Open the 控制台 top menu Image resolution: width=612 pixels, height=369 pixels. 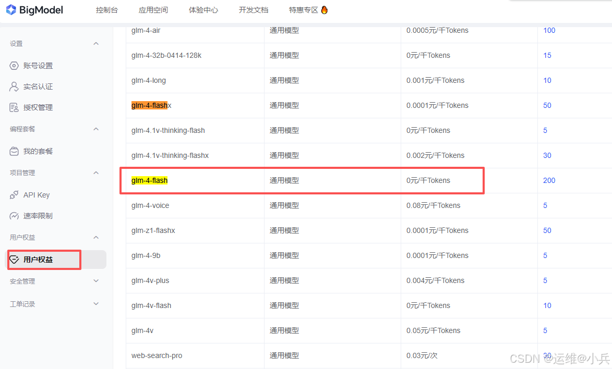pos(107,10)
